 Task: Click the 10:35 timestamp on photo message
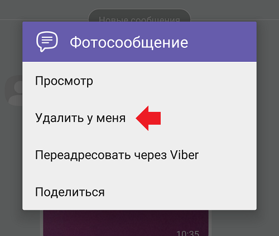click(x=187, y=233)
